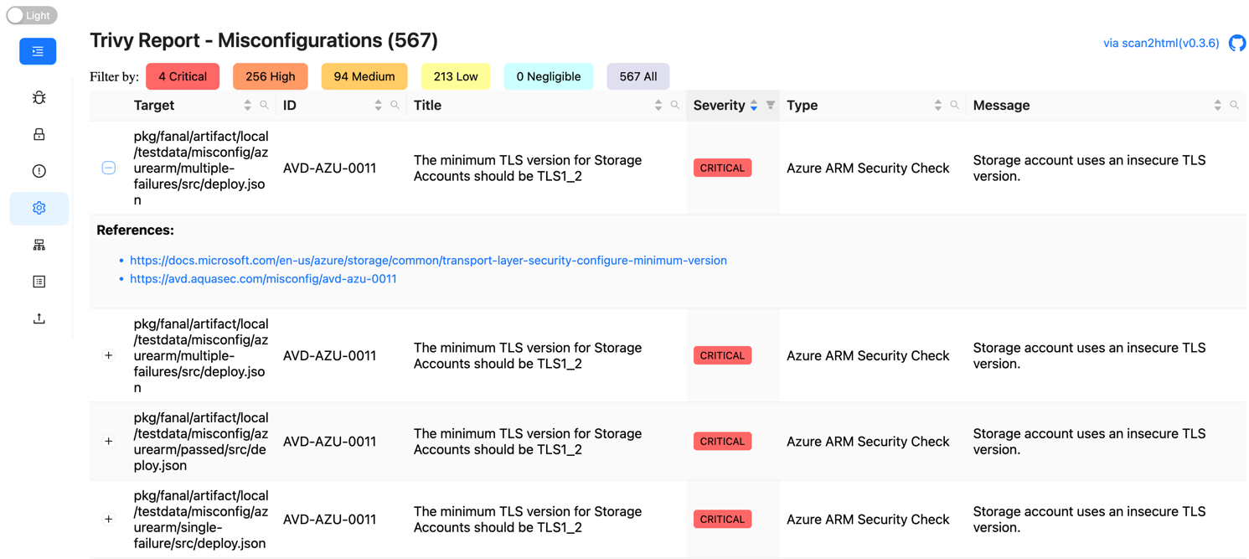Open the GitHub icon link
The height and width of the screenshot is (559, 1249).
click(x=1237, y=43)
